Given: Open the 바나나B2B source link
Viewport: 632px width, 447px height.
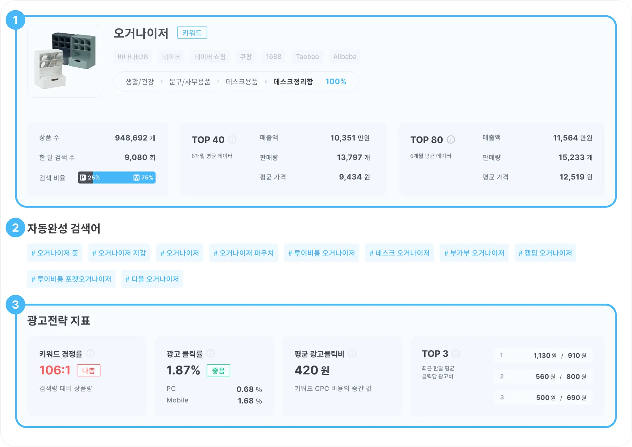Looking at the screenshot, I should [133, 57].
